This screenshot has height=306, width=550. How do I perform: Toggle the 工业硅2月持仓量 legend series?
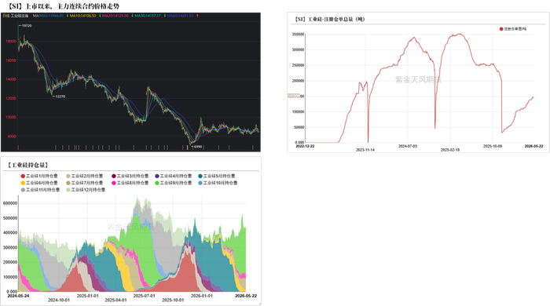click(85, 176)
